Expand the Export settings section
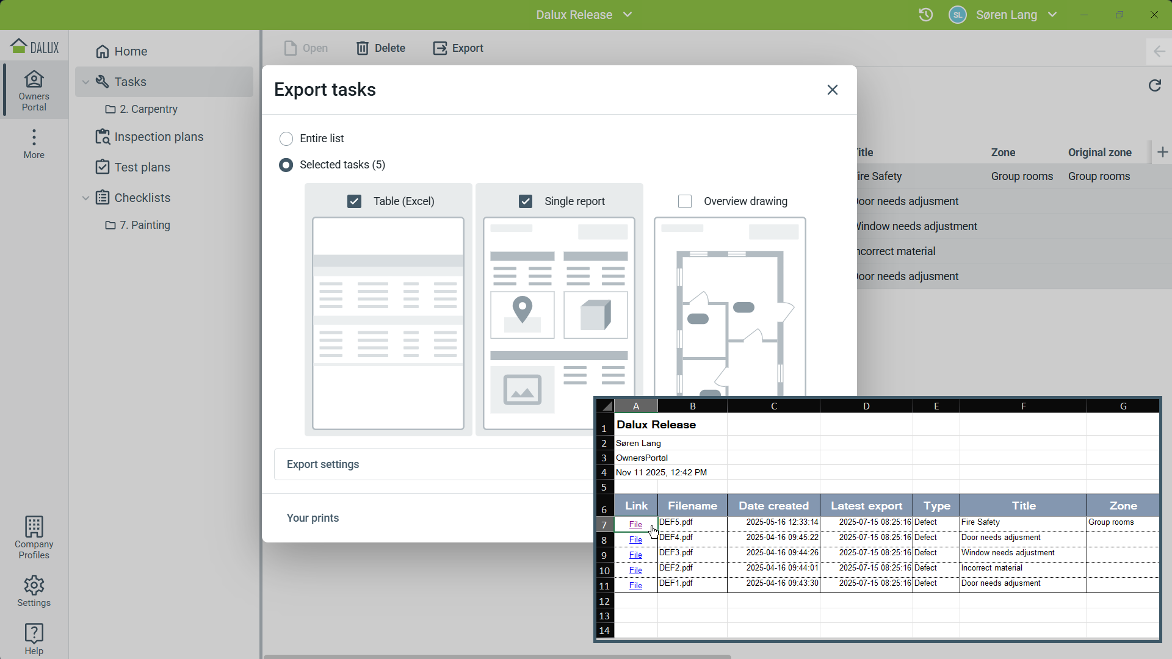The height and width of the screenshot is (659, 1172). (x=433, y=464)
